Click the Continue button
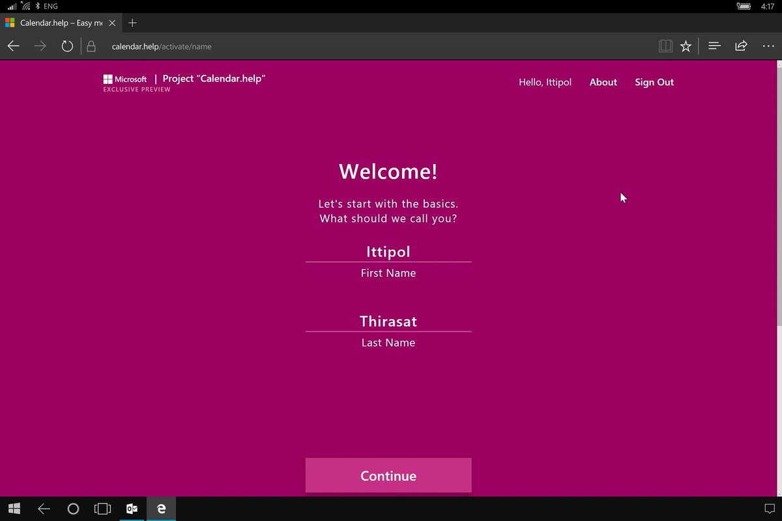This screenshot has height=521, width=782. click(x=388, y=475)
